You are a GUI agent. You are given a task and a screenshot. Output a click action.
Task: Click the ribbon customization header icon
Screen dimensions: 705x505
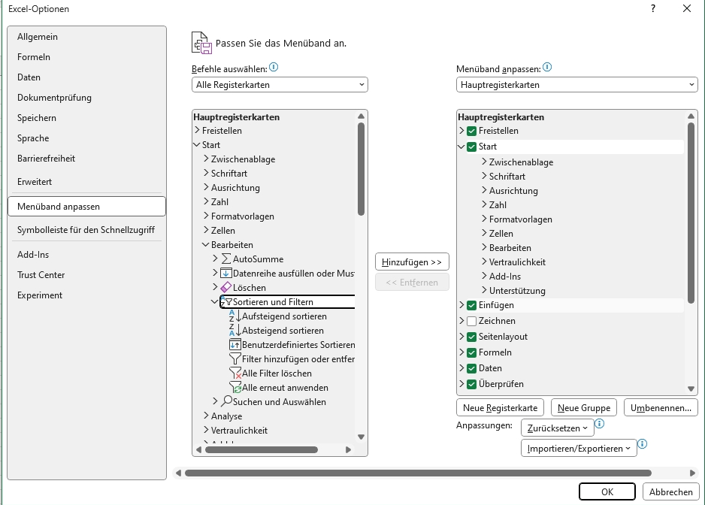tap(201, 43)
